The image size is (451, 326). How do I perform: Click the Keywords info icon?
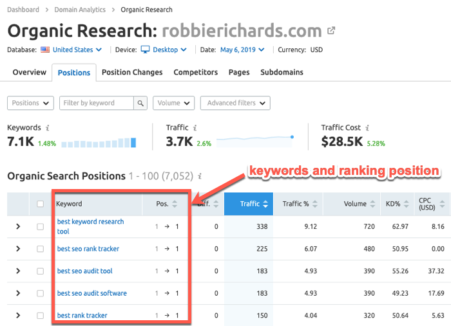pyautogui.click(x=48, y=128)
